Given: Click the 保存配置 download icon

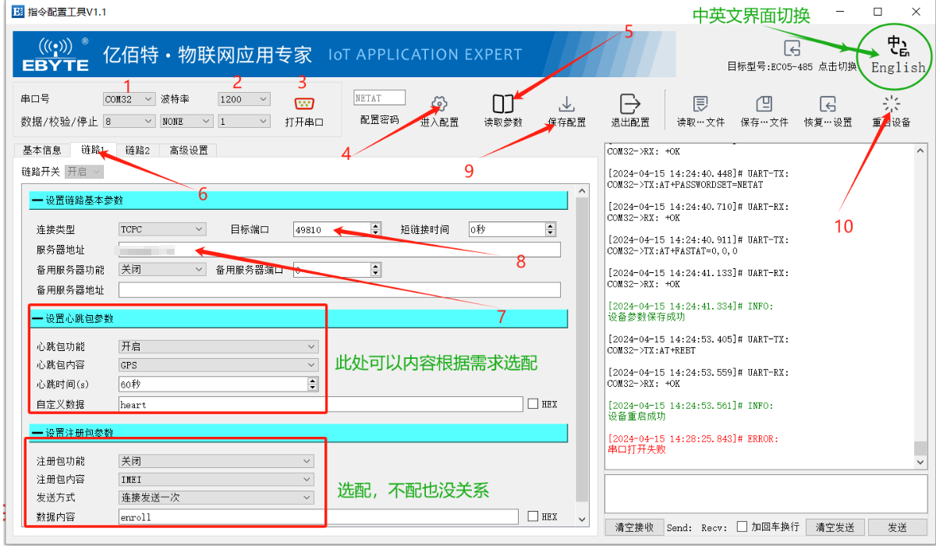Looking at the screenshot, I should pos(567,104).
